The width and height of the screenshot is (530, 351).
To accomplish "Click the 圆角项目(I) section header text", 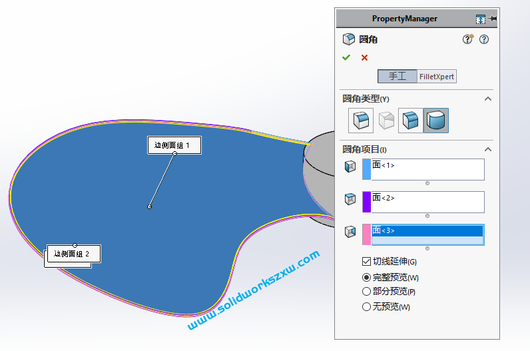I will 364,149.
